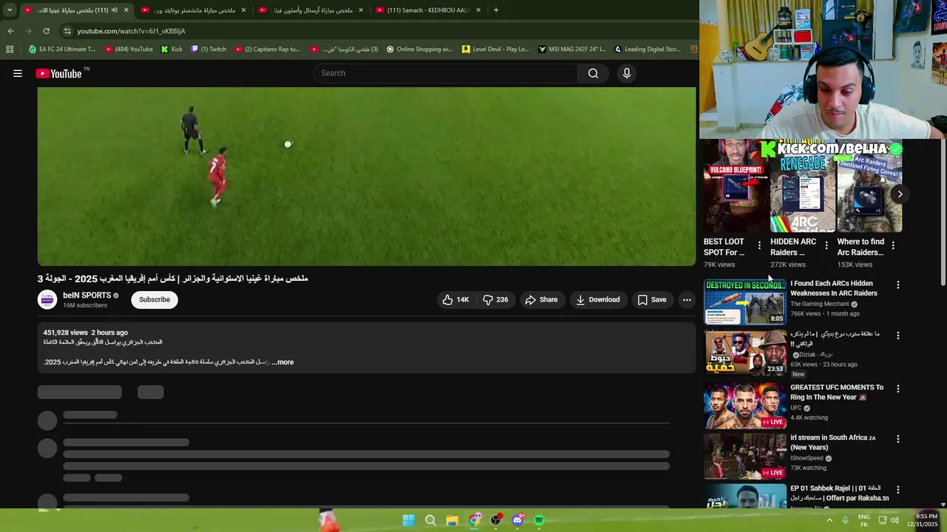The height and width of the screenshot is (532, 947).
Task: Open the VULCANO BLUEPRINT loot spot thumbnail
Action: point(735,187)
